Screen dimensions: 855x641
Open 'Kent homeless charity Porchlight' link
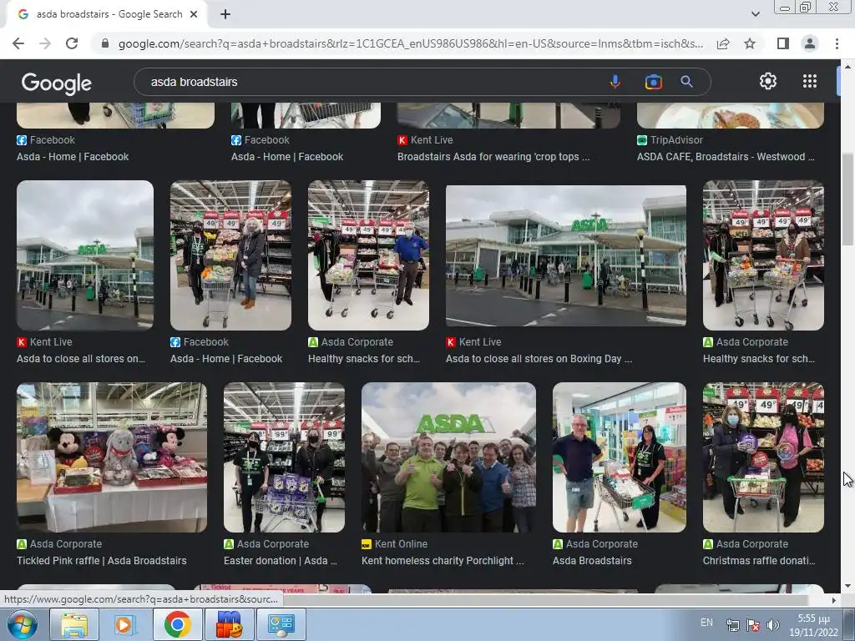click(x=443, y=560)
